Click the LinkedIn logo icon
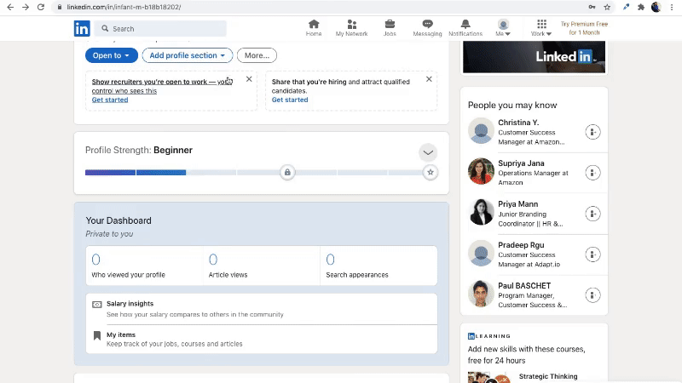This screenshot has width=682, height=383. coord(82,29)
